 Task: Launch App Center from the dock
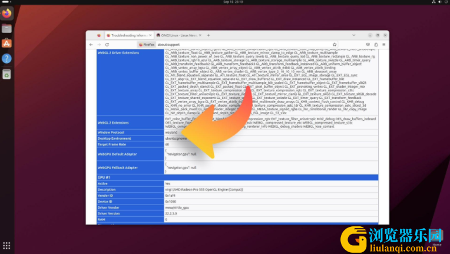point(6,44)
